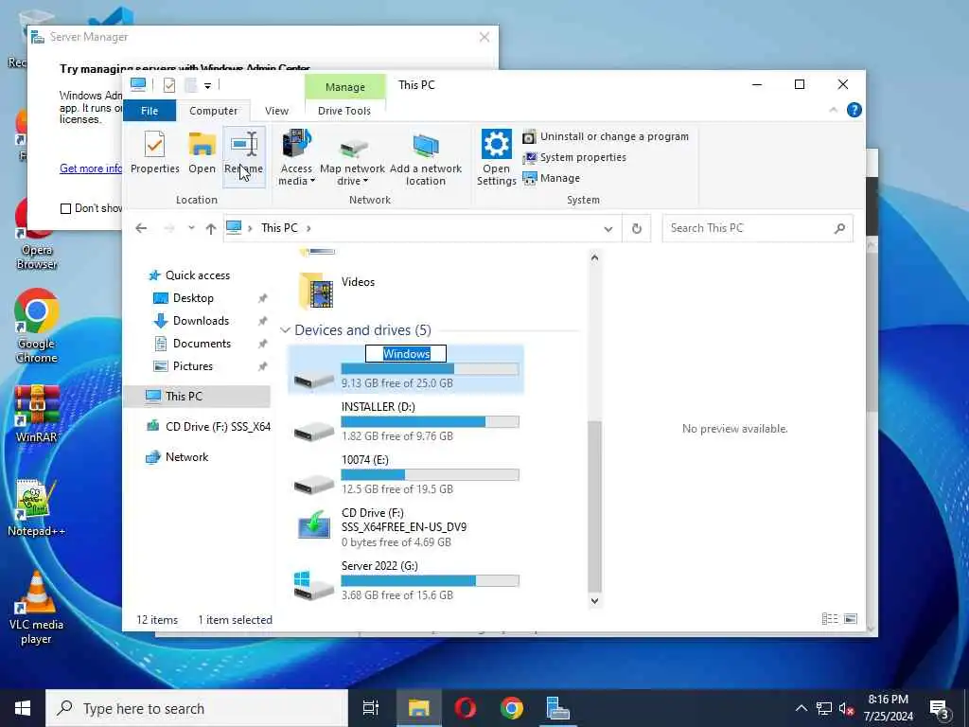Select Quick access in navigation pane
This screenshot has width=969, height=727.
197,275
